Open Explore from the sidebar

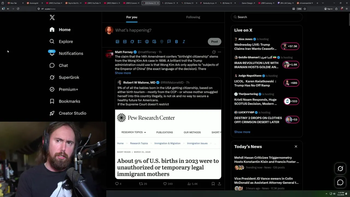pos(61,42)
